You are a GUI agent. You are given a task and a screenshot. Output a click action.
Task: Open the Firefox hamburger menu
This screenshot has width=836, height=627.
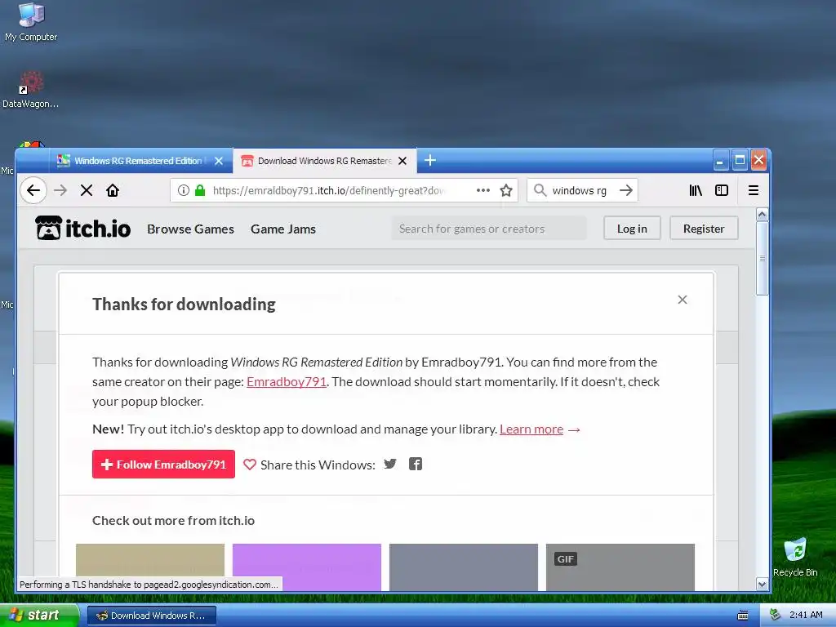click(754, 190)
